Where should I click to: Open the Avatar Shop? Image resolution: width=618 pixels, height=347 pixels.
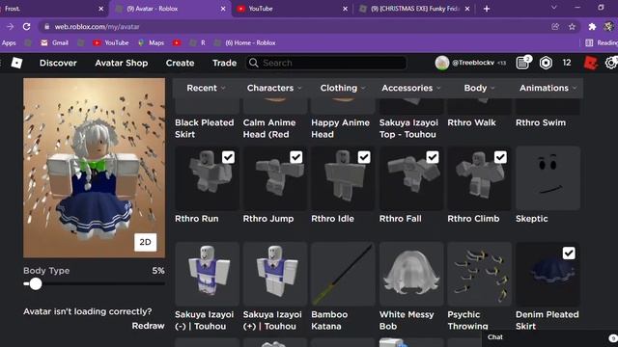click(122, 63)
